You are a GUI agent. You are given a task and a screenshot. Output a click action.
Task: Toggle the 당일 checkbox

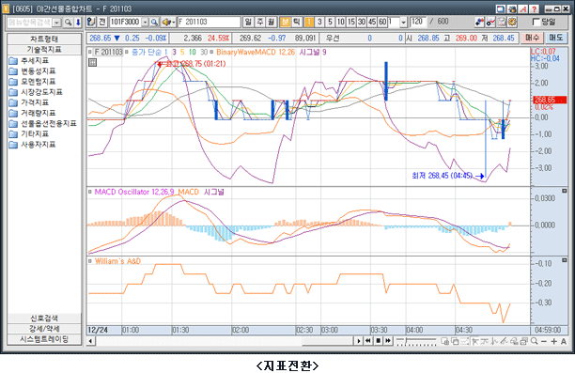point(536,22)
